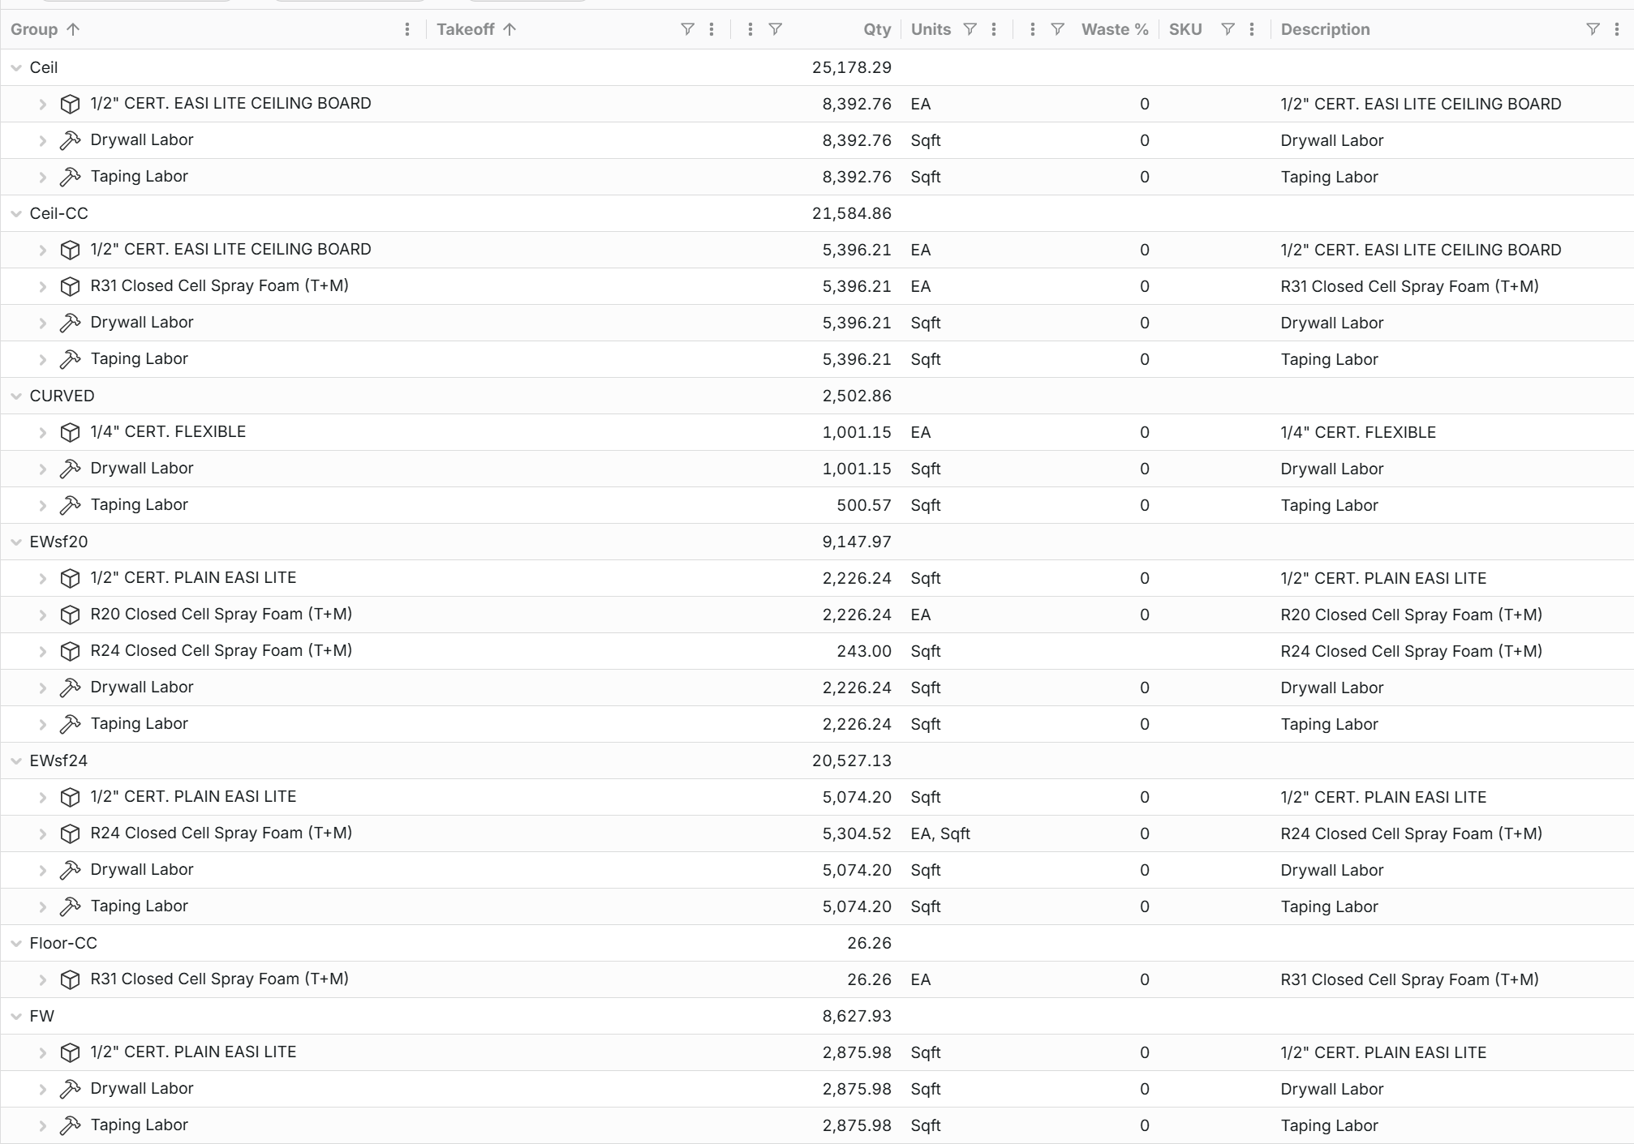Sort by the Takeoff column header
Screen dimensions: 1634x1144
465,29
